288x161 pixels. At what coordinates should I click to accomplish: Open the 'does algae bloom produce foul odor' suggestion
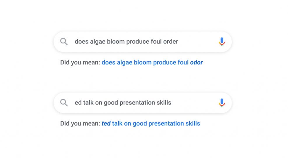pos(152,63)
